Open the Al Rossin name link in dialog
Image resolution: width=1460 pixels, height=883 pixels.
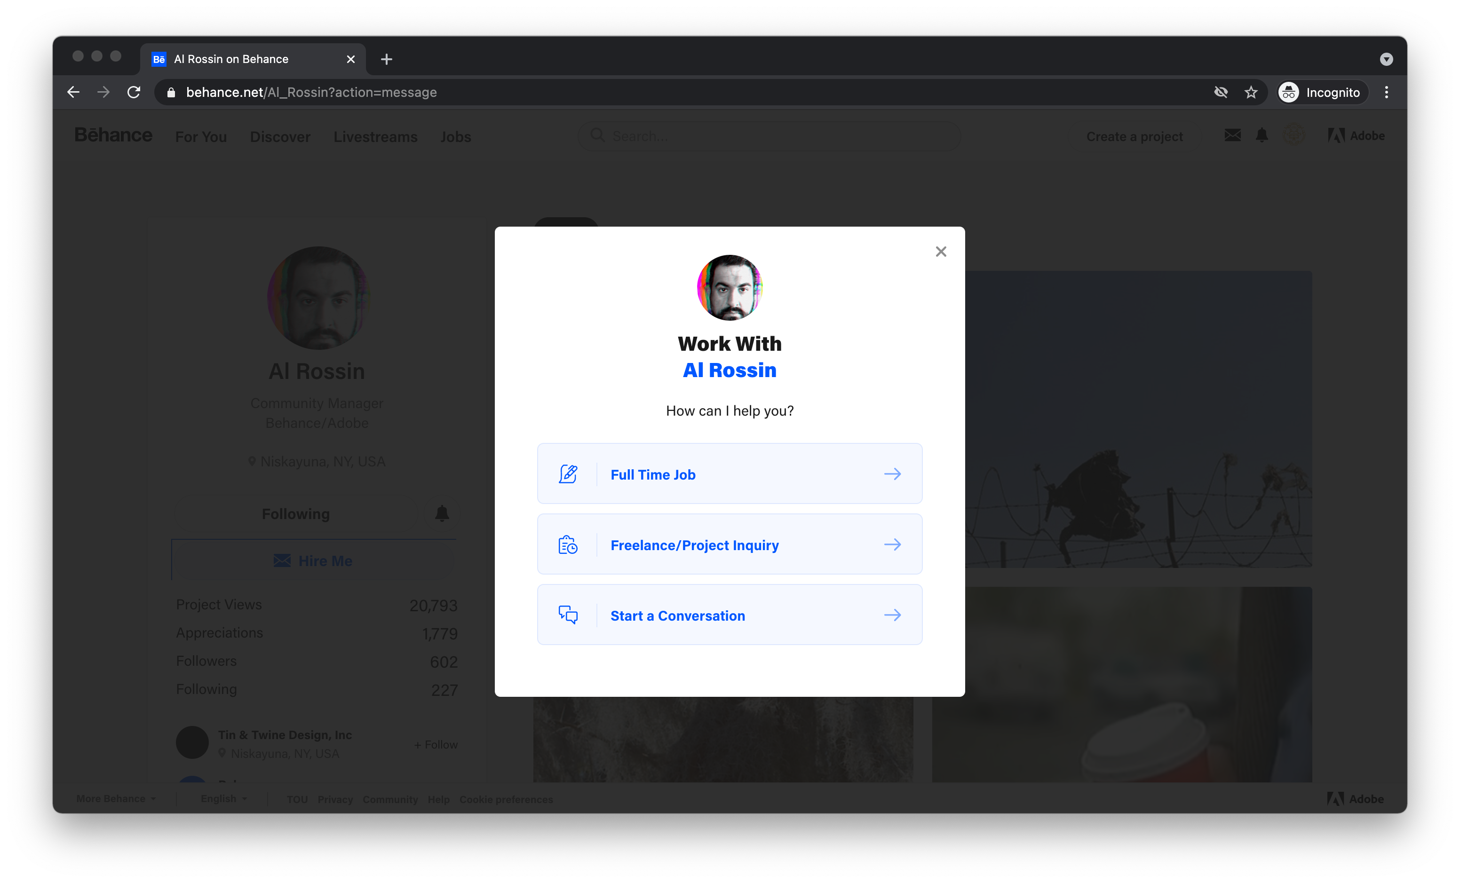pyautogui.click(x=730, y=370)
